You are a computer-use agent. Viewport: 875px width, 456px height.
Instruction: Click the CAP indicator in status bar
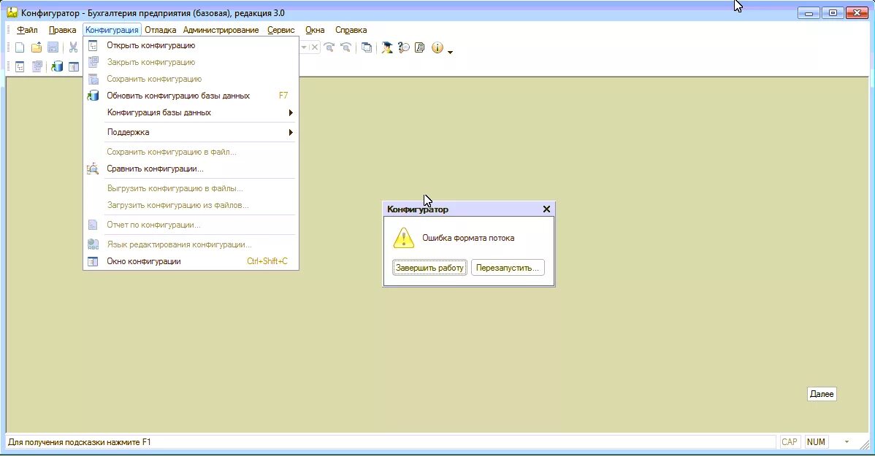click(789, 442)
